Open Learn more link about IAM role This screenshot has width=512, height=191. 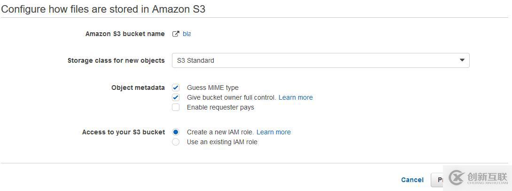tap(273, 132)
